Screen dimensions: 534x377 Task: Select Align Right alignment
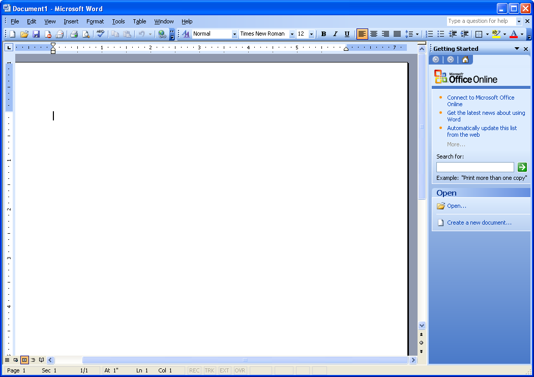[x=385, y=34]
